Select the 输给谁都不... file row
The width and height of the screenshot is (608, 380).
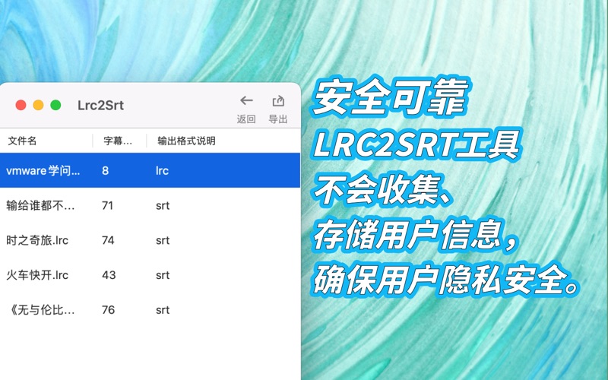150,205
